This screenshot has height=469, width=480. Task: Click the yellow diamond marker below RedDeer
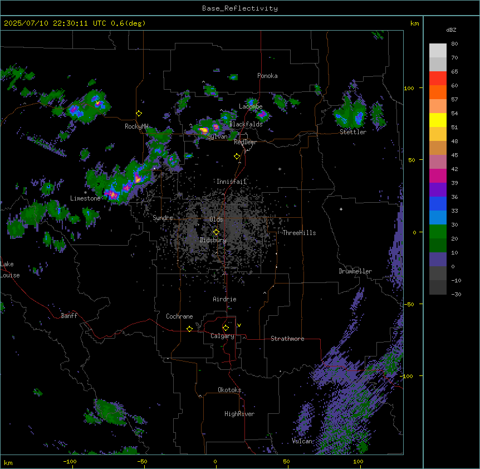237,157
